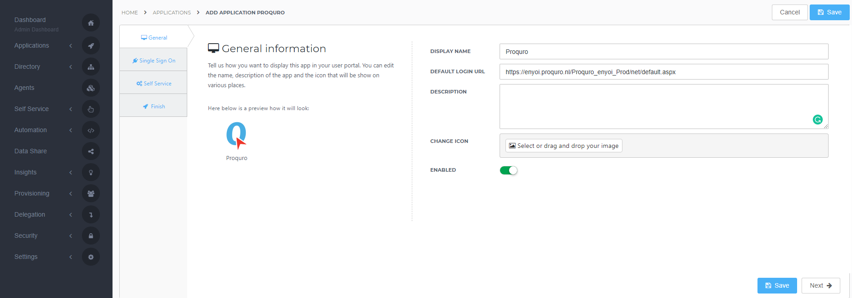Click the Dashboard home icon

coord(91,23)
